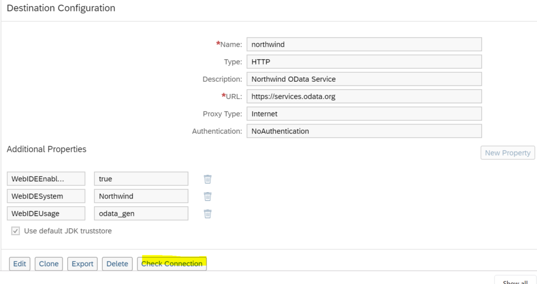Clone the destination configuration
This screenshot has width=537, height=284.
[49, 264]
